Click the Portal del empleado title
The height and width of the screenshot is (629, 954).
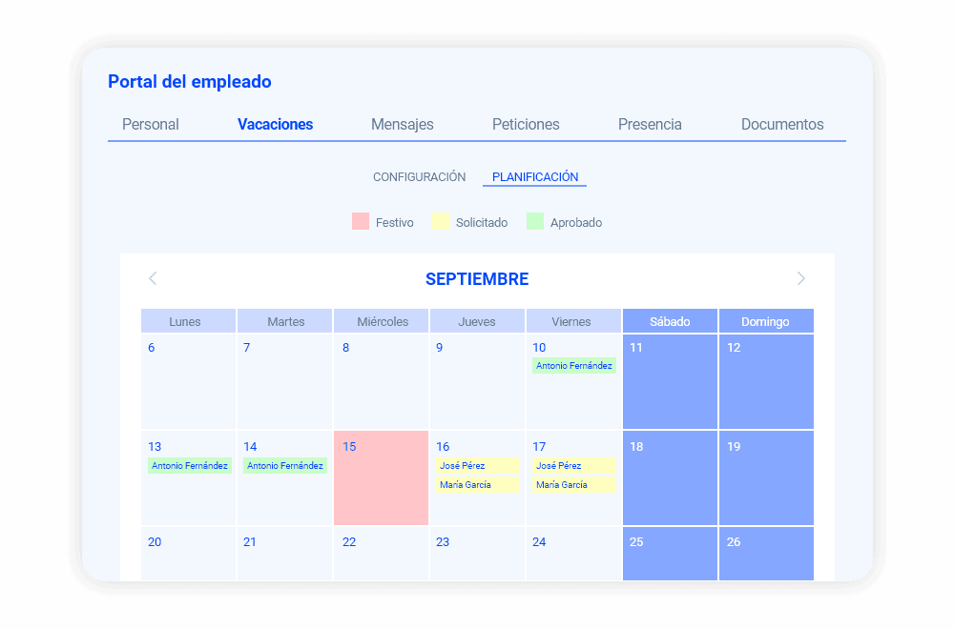[x=190, y=82]
